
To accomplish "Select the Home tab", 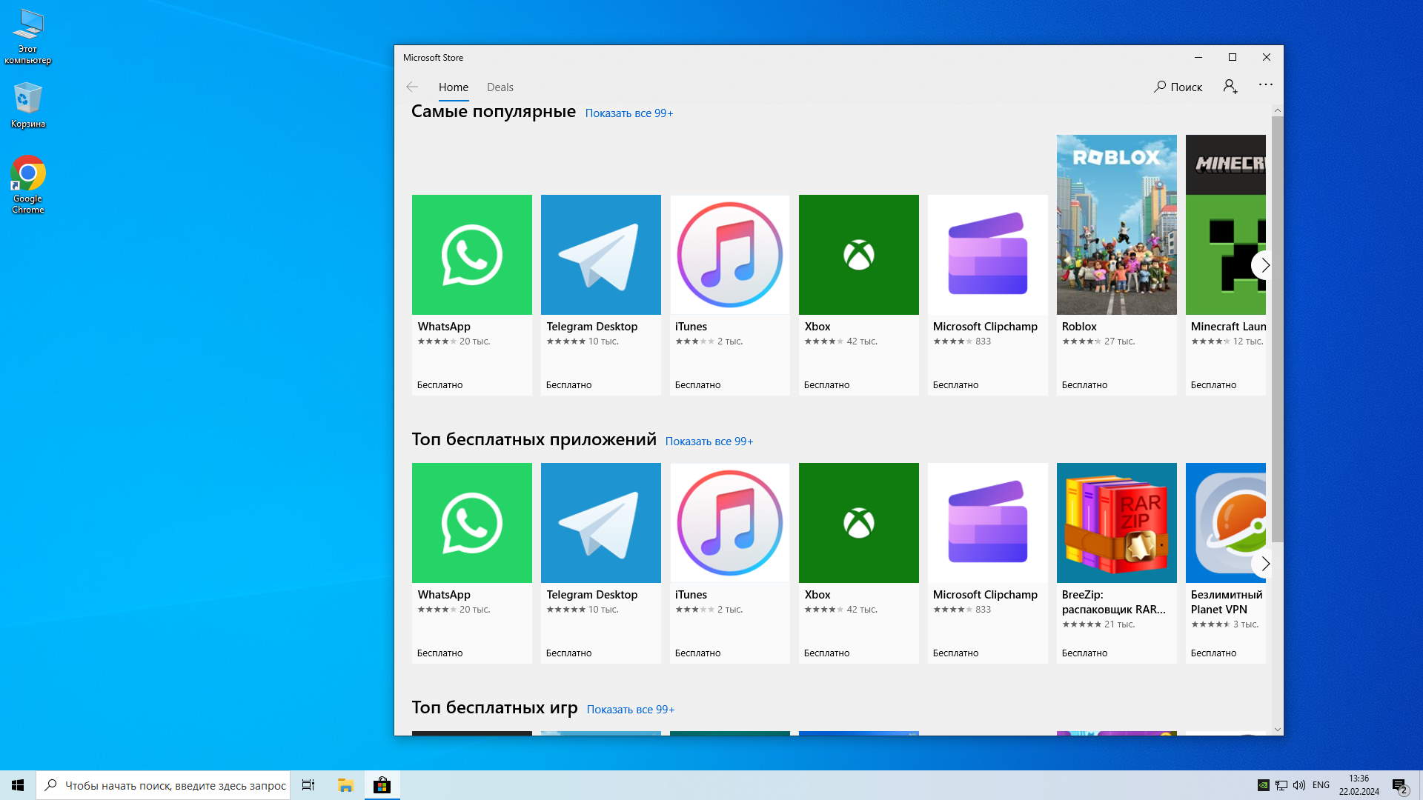I will (x=453, y=87).
